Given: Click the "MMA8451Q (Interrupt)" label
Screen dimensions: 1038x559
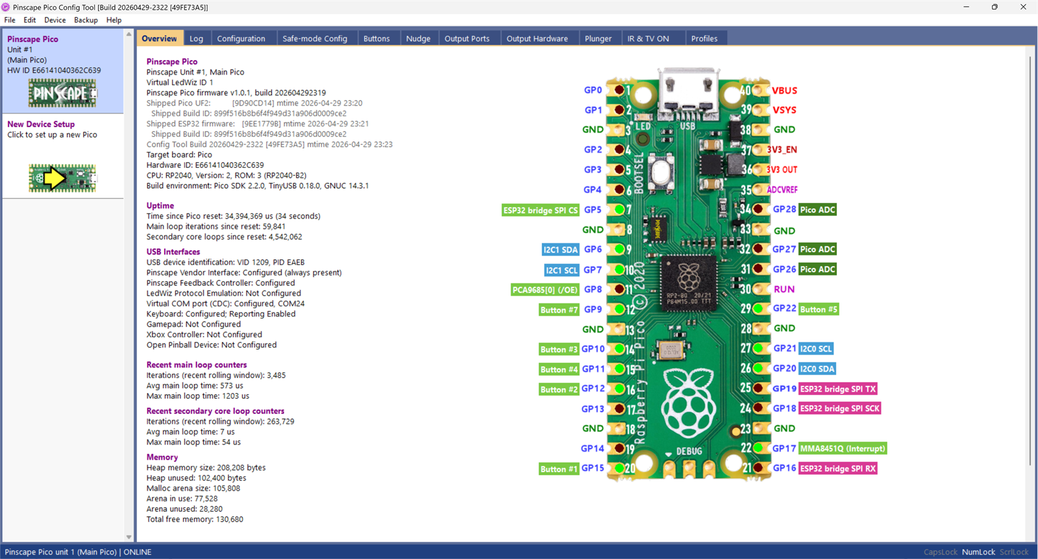Looking at the screenshot, I should [x=843, y=448].
